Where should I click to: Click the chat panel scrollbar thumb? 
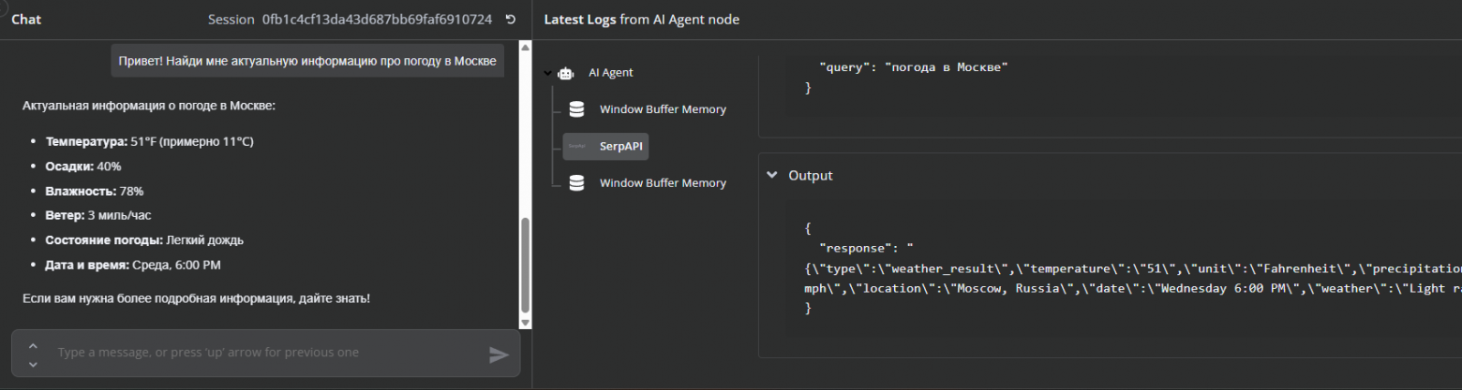[x=525, y=267]
